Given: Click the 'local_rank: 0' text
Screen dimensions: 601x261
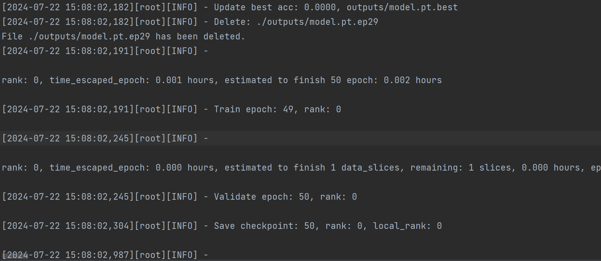Looking at the screenshot, I should pyautogui.click(x=407, y=226).
